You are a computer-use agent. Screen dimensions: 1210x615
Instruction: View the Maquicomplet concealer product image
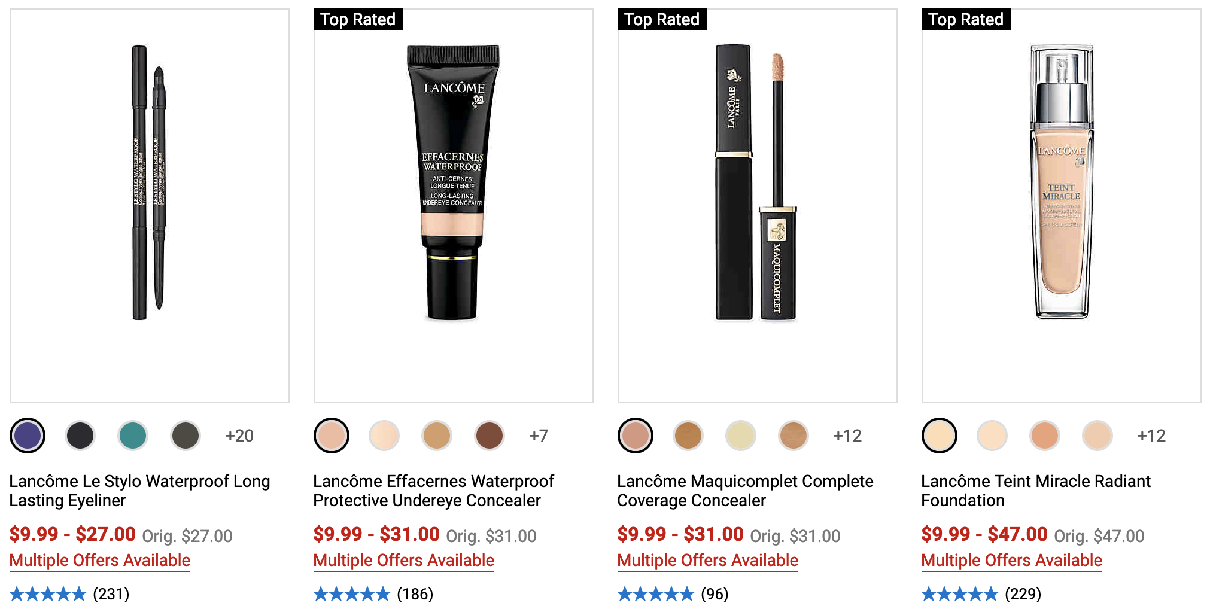[758, 206]
